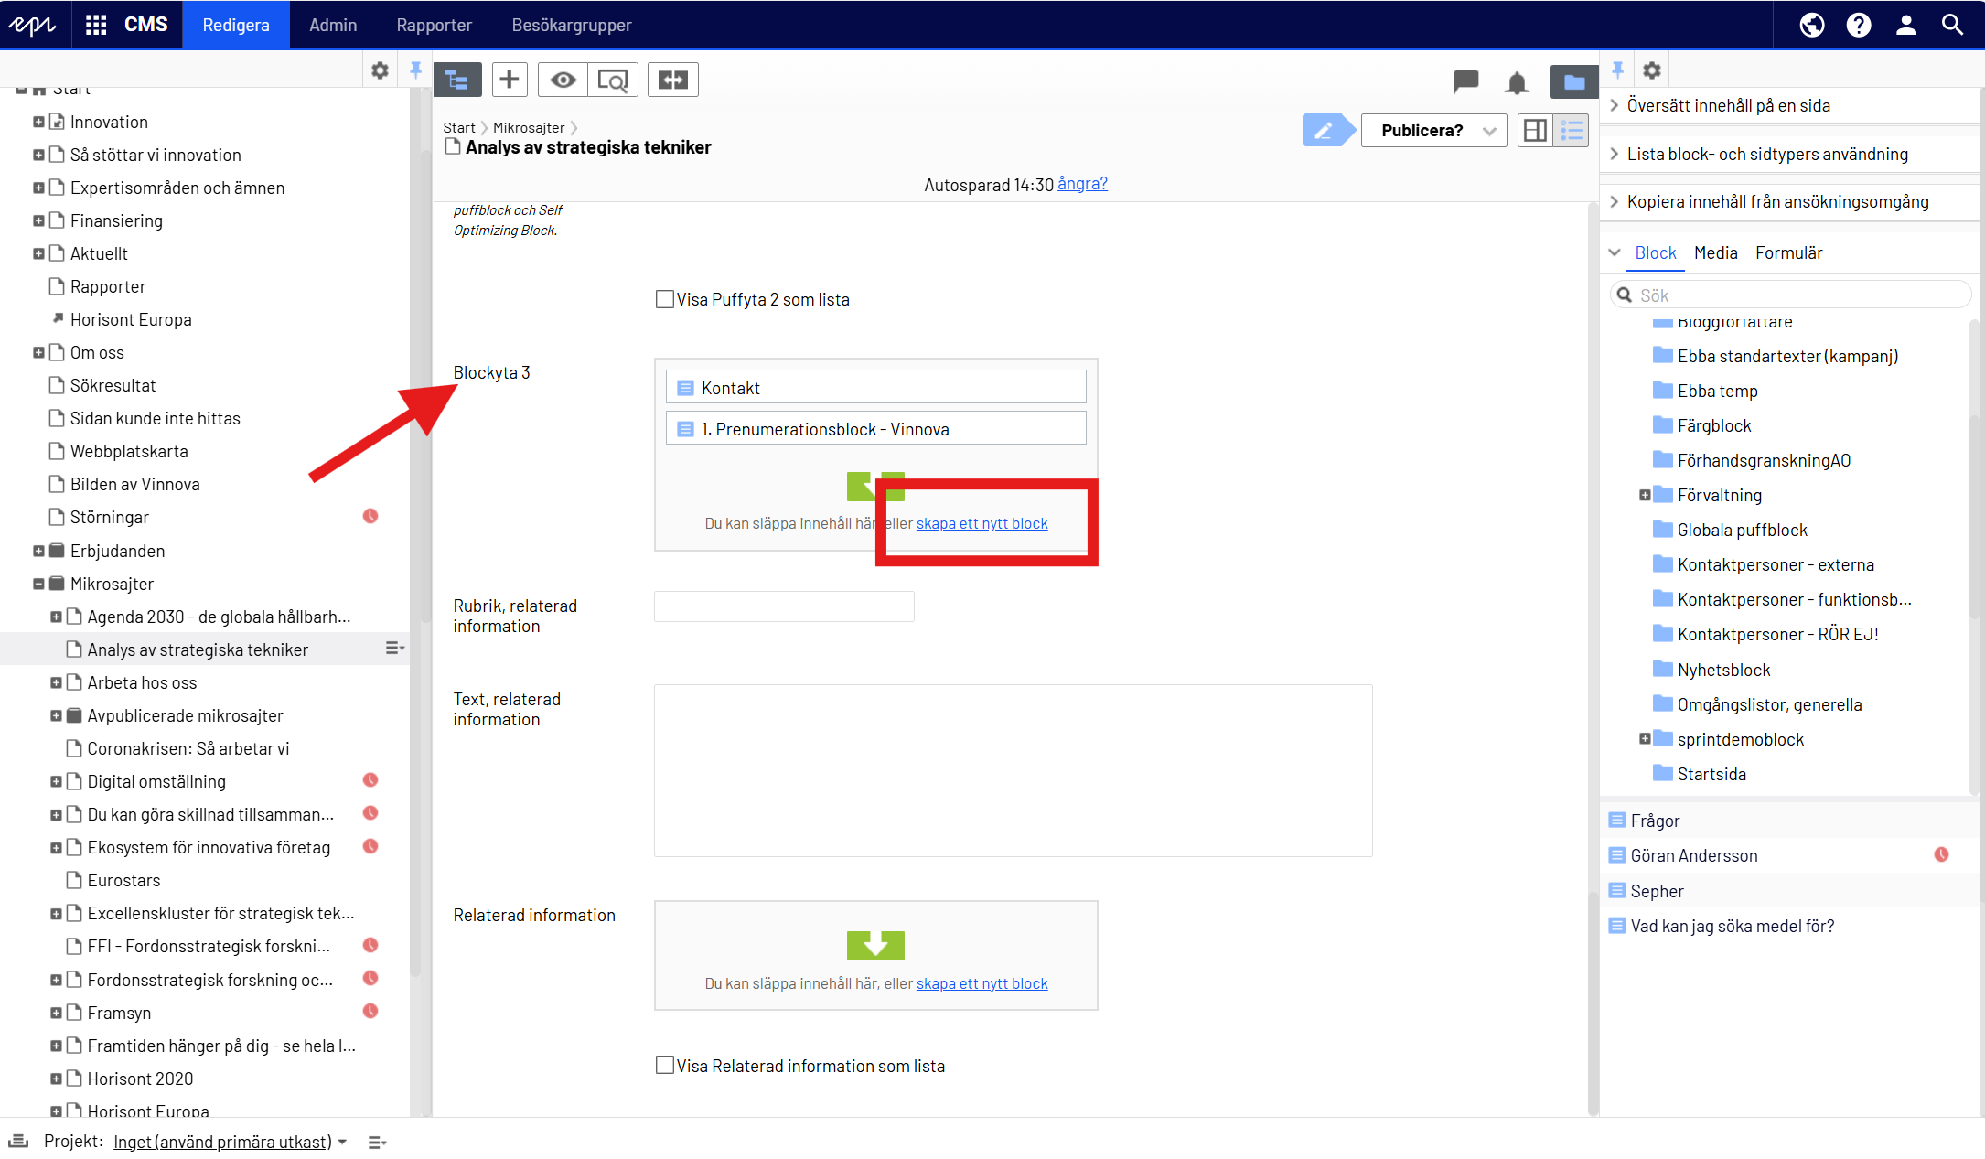This screenshot has width=1985, height=1159.
Task: Collapse the Mikrosajter tree node
Action: click(38, 584)
